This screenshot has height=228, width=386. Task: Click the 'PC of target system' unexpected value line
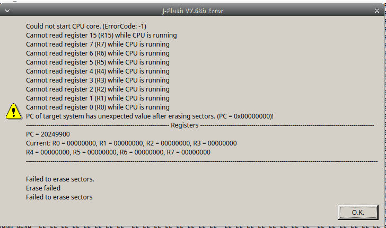150,116
